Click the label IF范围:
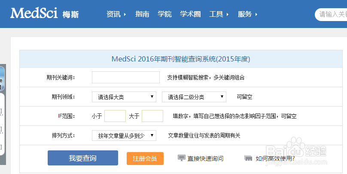This screenshot has height=174, width=347. click(x=67, y=116)
